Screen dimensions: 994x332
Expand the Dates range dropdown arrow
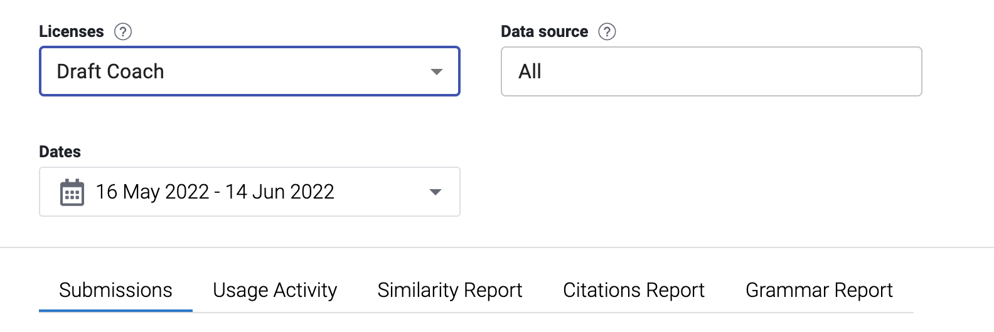(436, 192)
